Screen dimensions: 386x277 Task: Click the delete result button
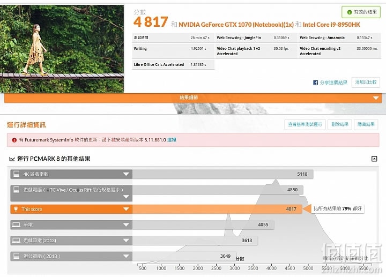pos(340,124)
